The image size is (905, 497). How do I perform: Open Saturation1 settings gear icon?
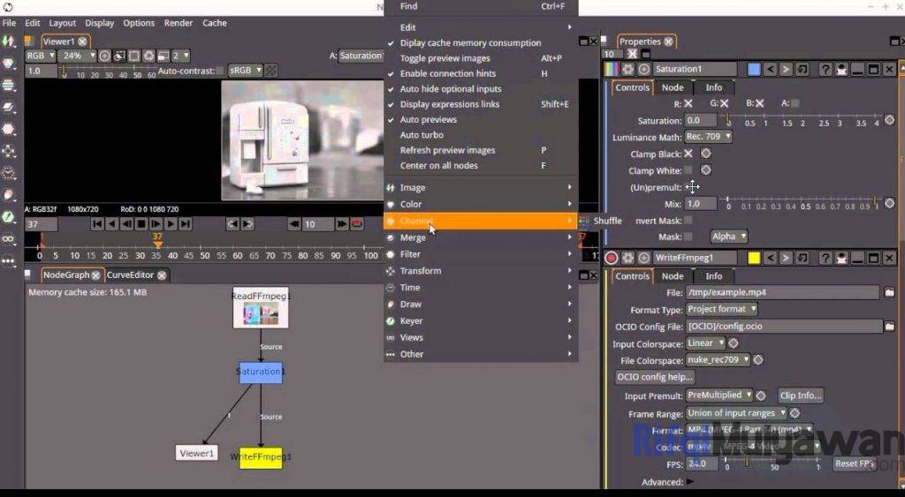pyautogui.click(x=628, y=69)
